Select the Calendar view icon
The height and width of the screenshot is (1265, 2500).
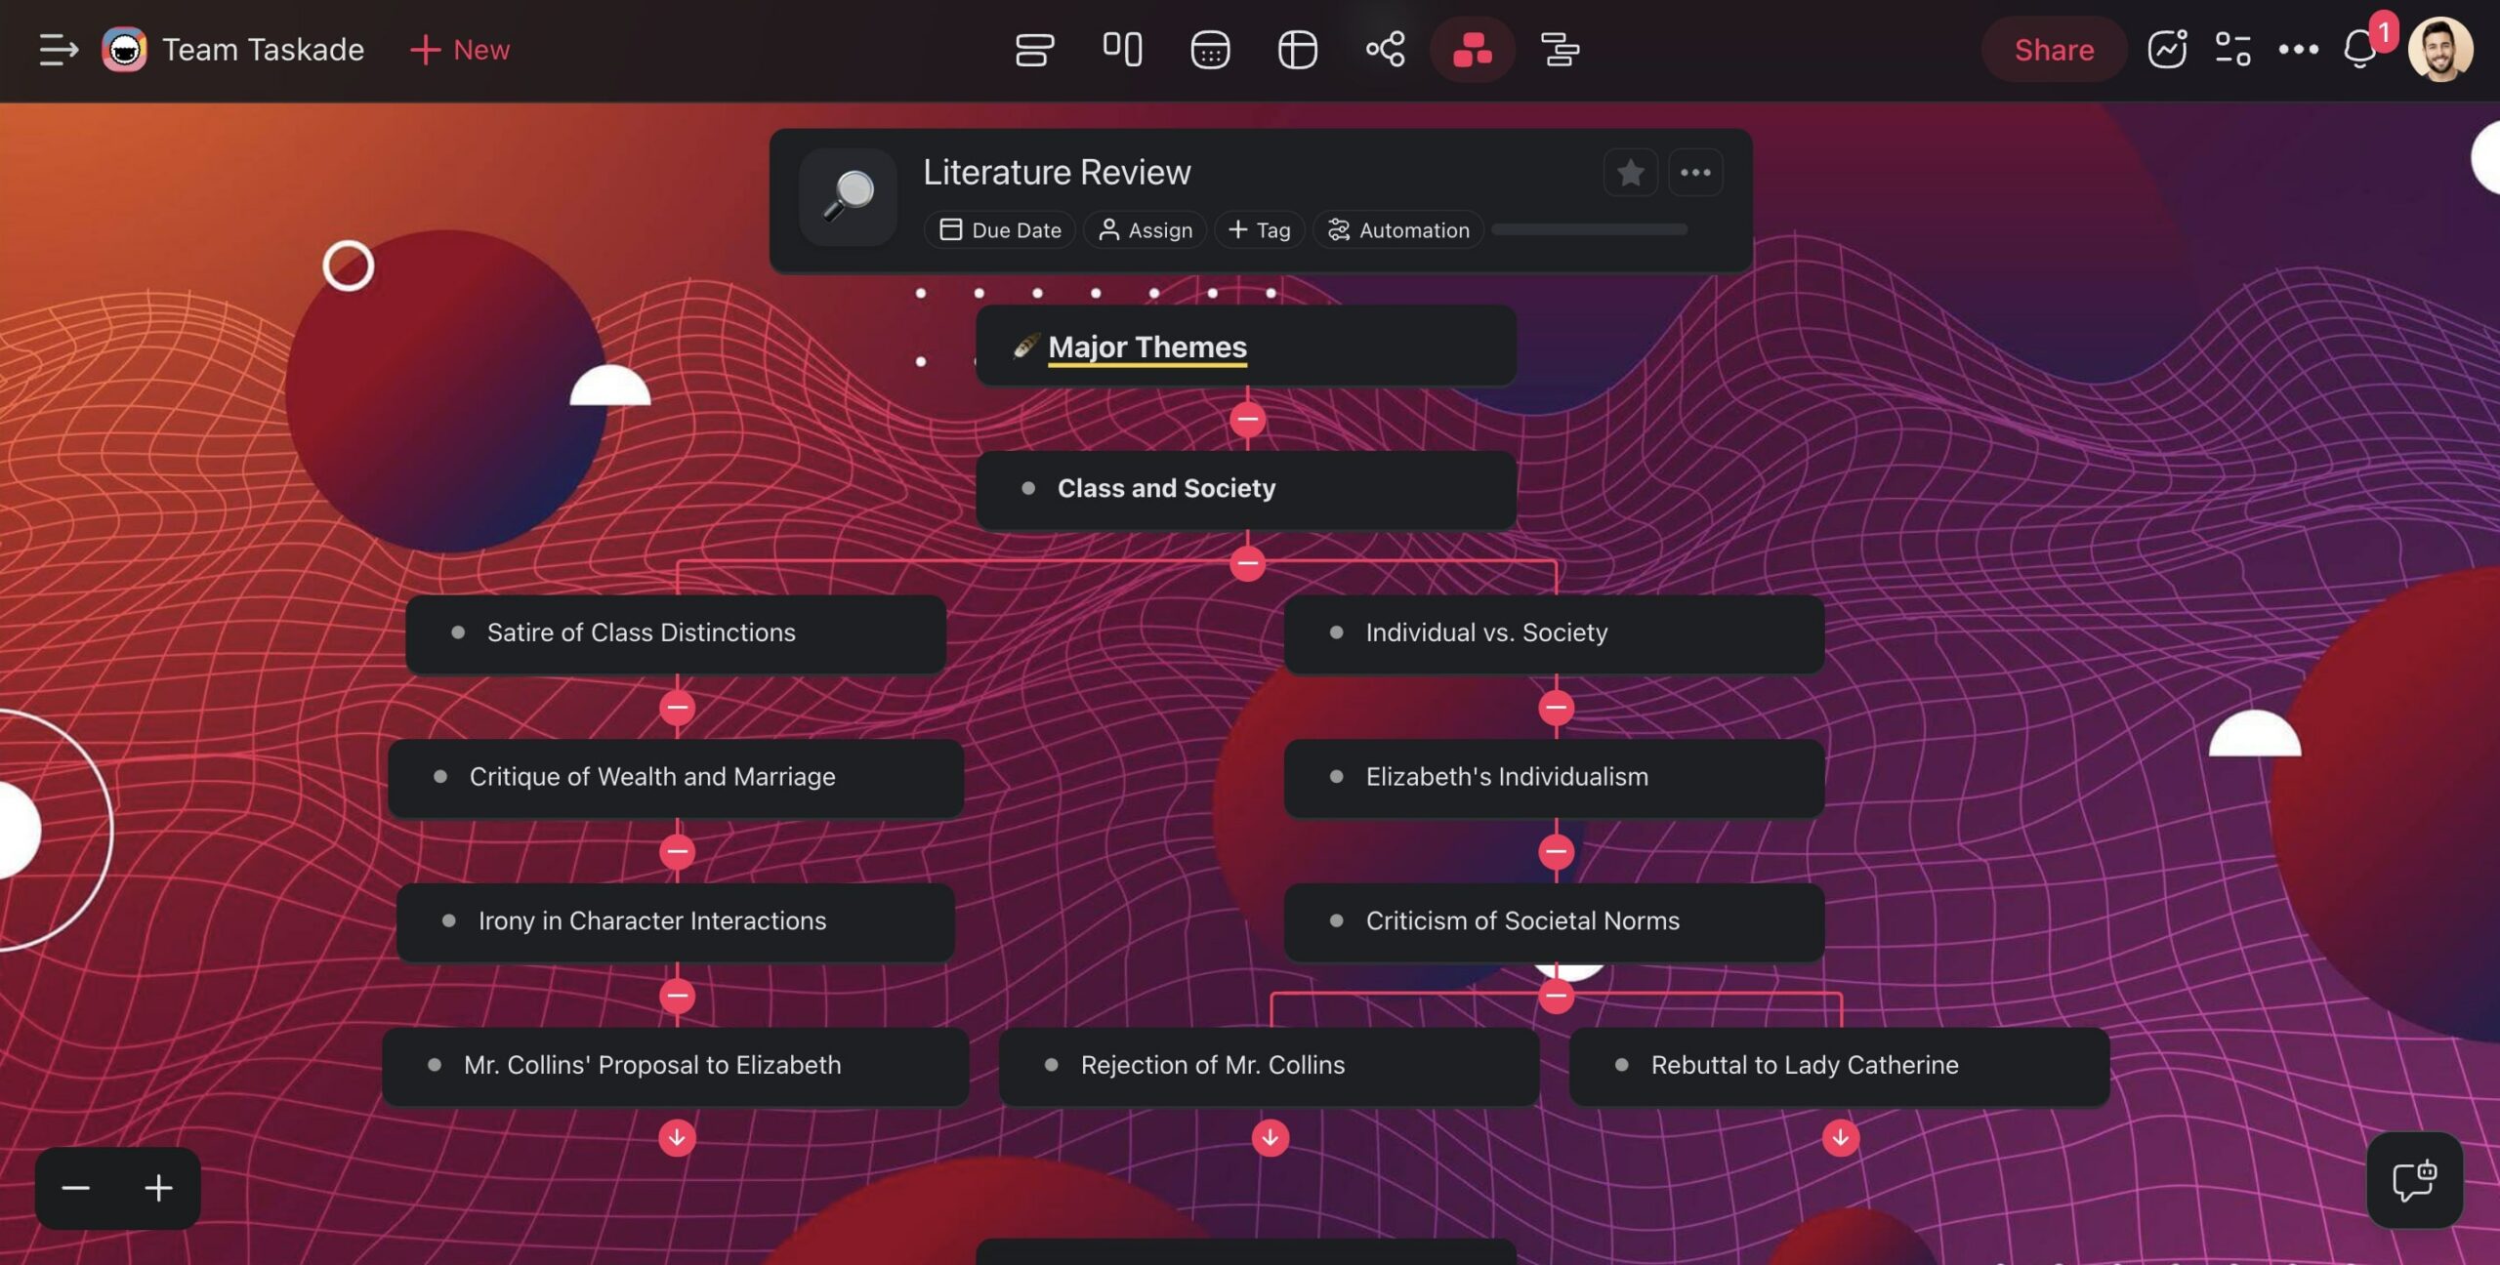(1209, 49)
